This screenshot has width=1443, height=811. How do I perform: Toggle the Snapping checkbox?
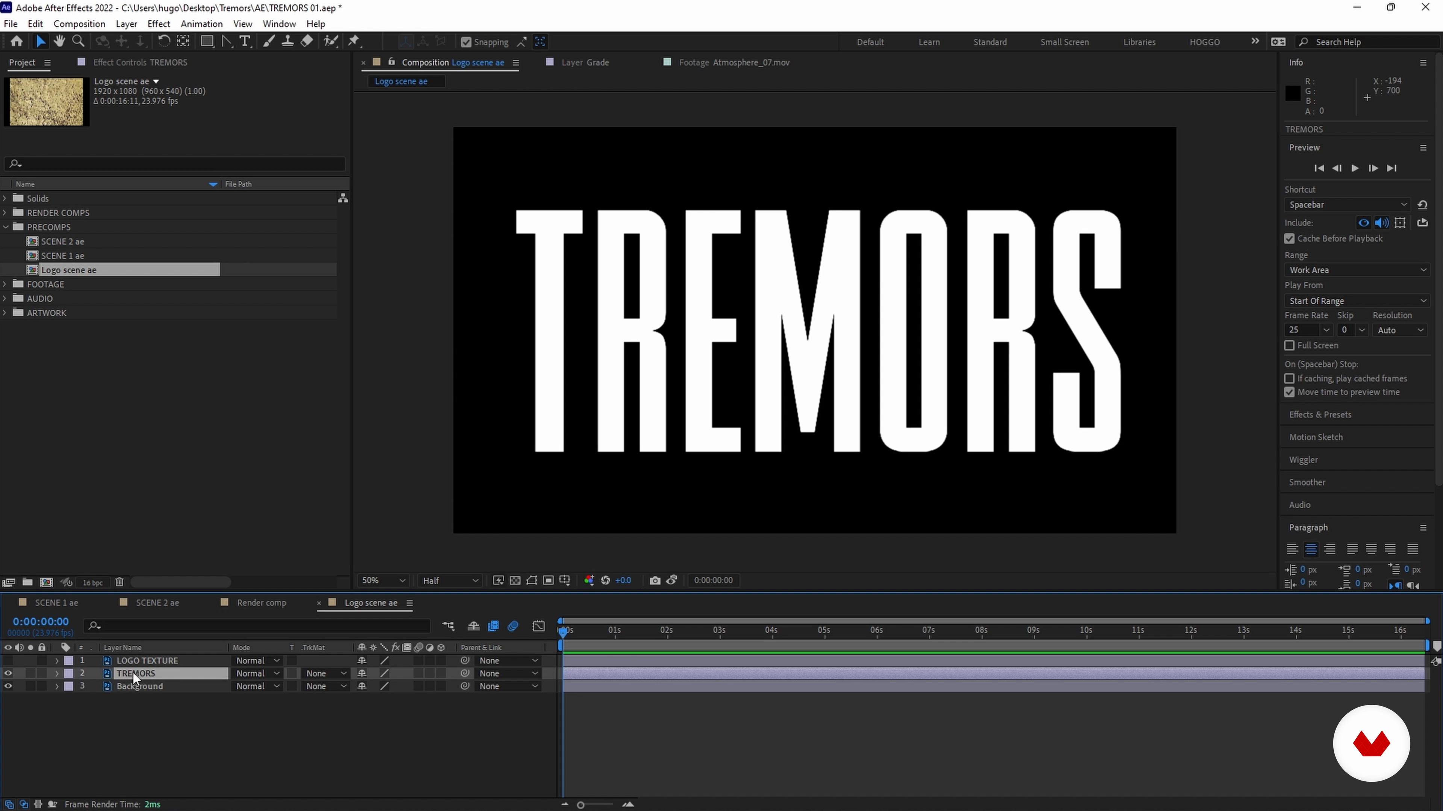point(466,42)
